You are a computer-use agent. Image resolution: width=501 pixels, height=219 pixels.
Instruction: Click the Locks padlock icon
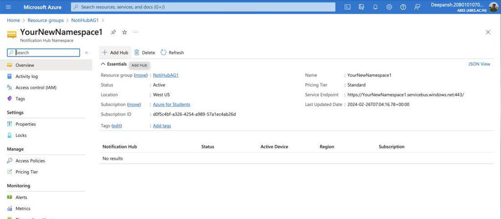click(x=10, y=135)
